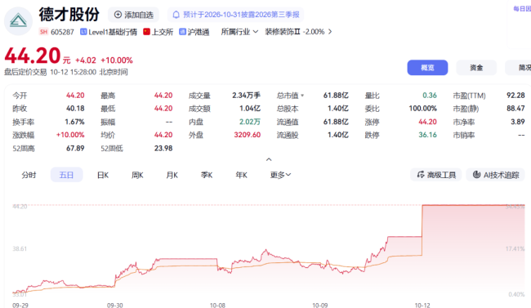This screenshot has height=308, width=531.
Task: Click the 10-12 date label on chart axis
Action: coord(422,305)
